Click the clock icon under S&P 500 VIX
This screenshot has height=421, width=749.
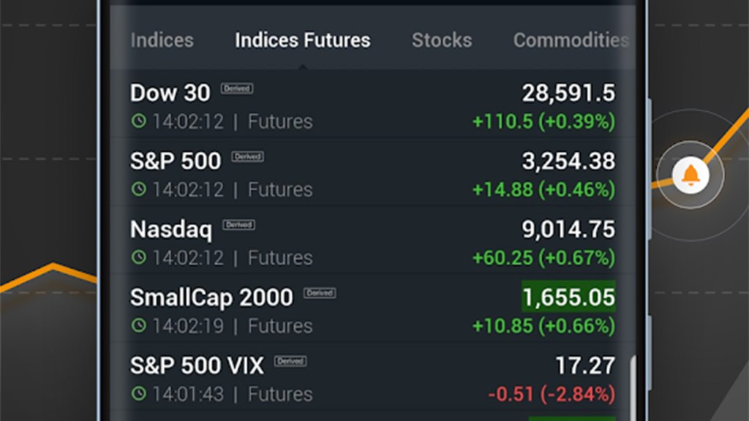click(x=138, y=394)
